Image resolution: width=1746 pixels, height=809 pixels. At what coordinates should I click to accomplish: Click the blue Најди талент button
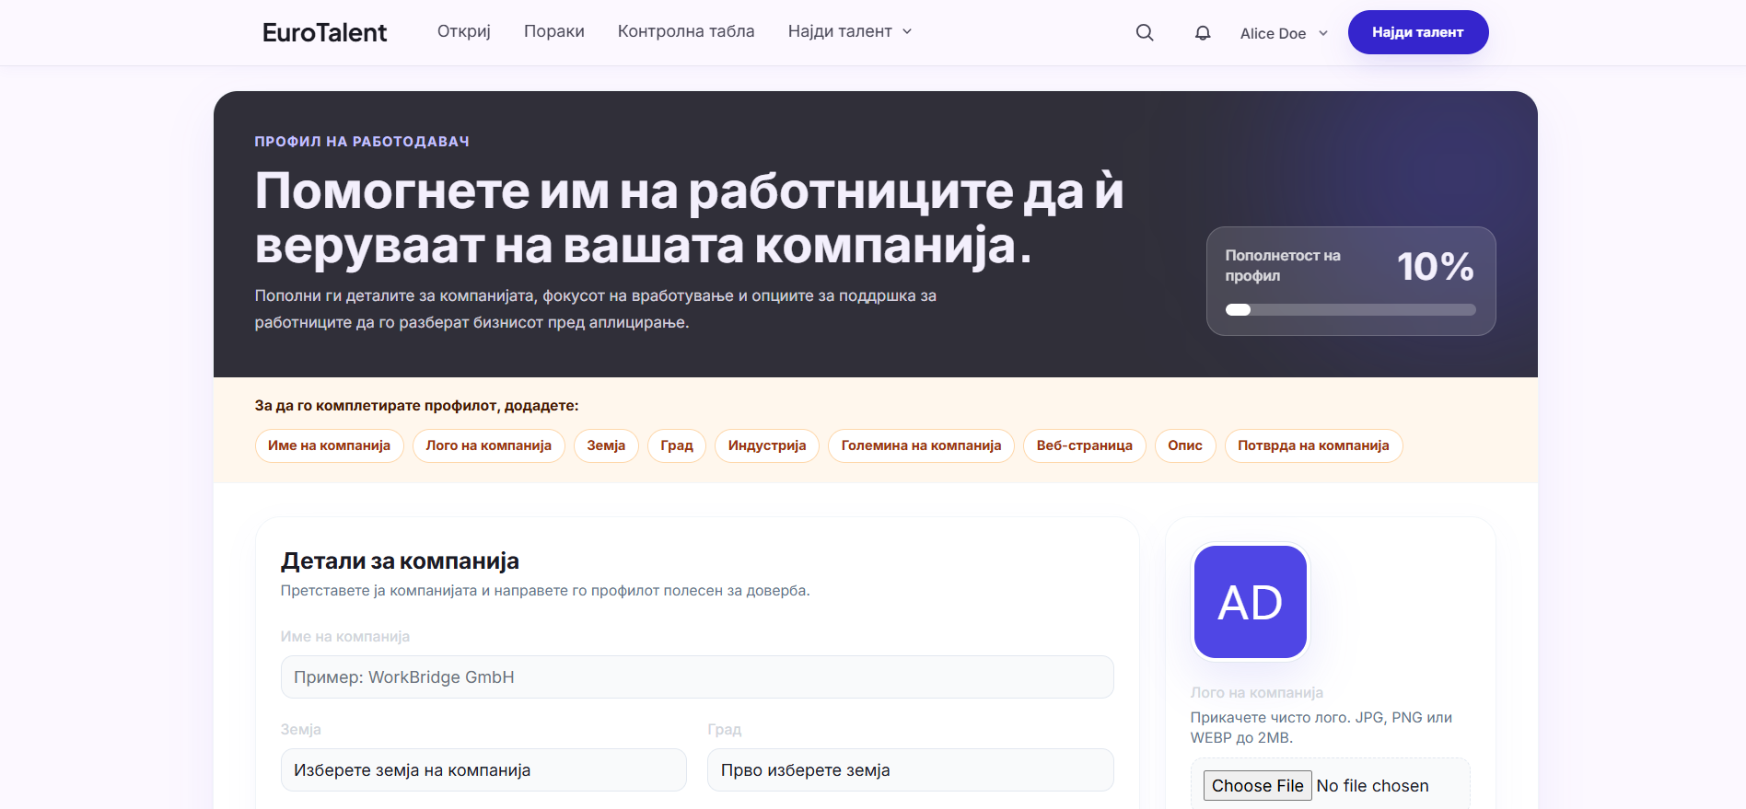click(1418, 32)
